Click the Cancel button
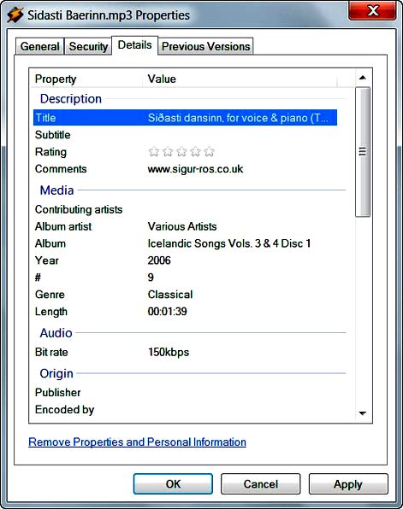 [260, 484]
